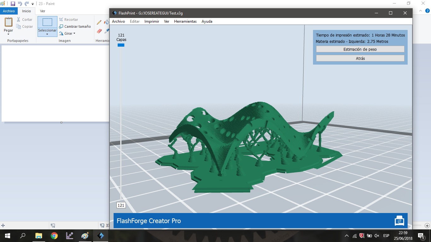Open the Action Center notifications icon
This screenshot has height=242, width=431.
421,236
